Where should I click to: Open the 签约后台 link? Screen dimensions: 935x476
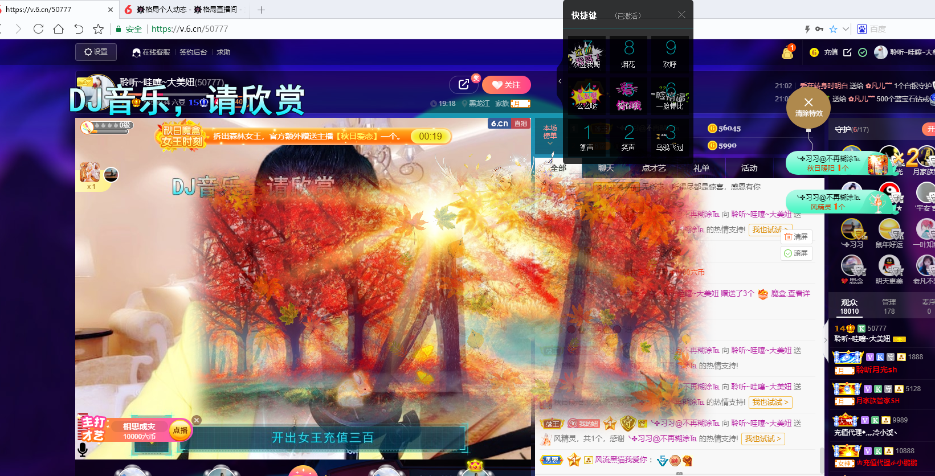pos(193,52)
